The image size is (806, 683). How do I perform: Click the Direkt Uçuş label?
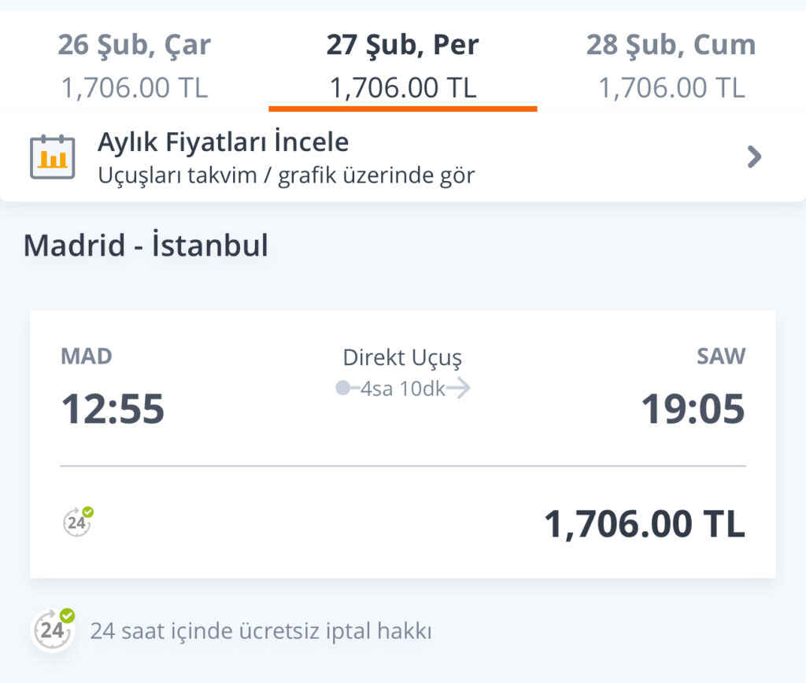pyautogui.click(x=402, y=358)
